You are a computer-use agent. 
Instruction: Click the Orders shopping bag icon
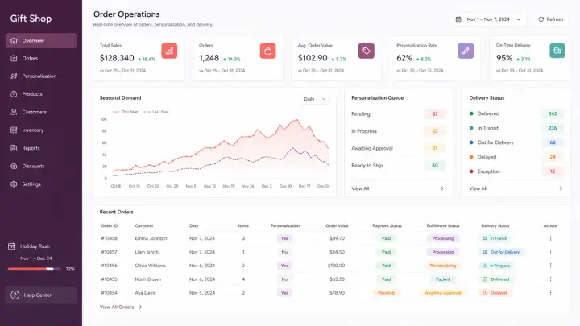(x=267, y=51)
